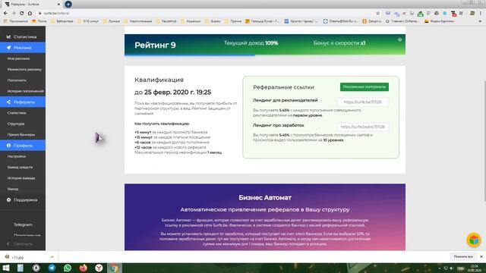
Task: Click the orange chat widget icon
Action: click(x=474, y=240)
